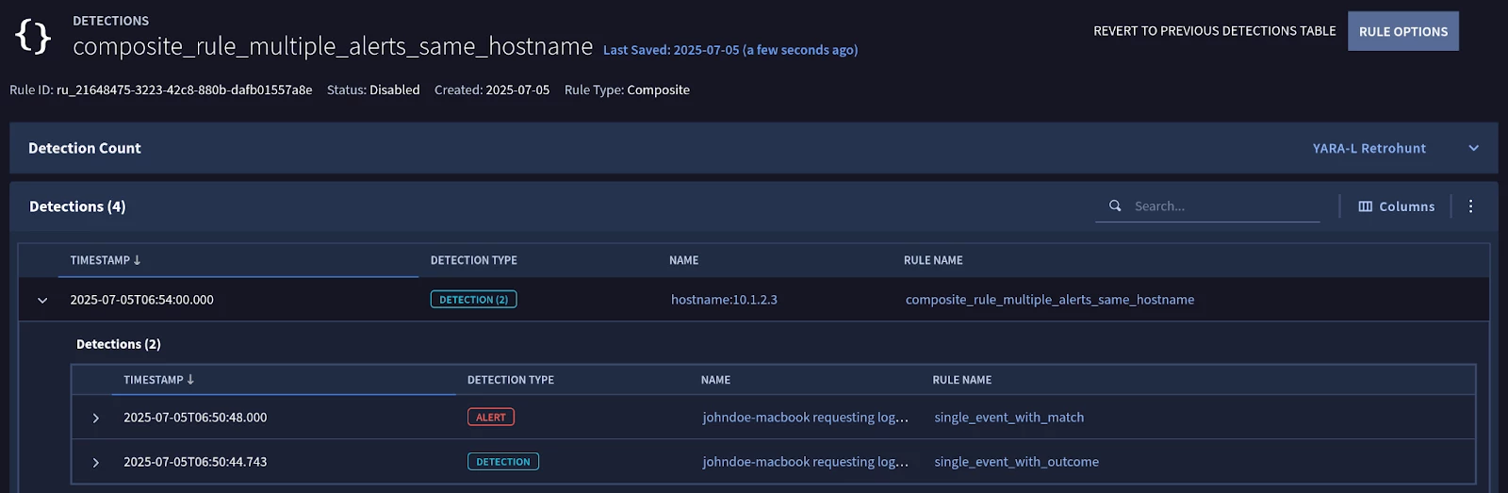The height and width of the screenshot is (493, 1508).
Task: Click the Last Saved: 2025-07-05 text
Action: coord(730,50)
